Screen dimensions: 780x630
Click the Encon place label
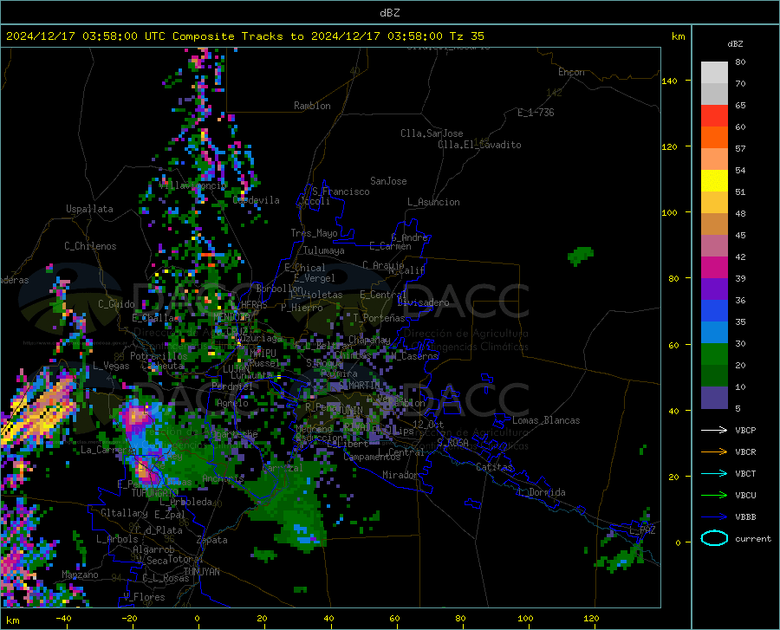click(x=571, y=72)
